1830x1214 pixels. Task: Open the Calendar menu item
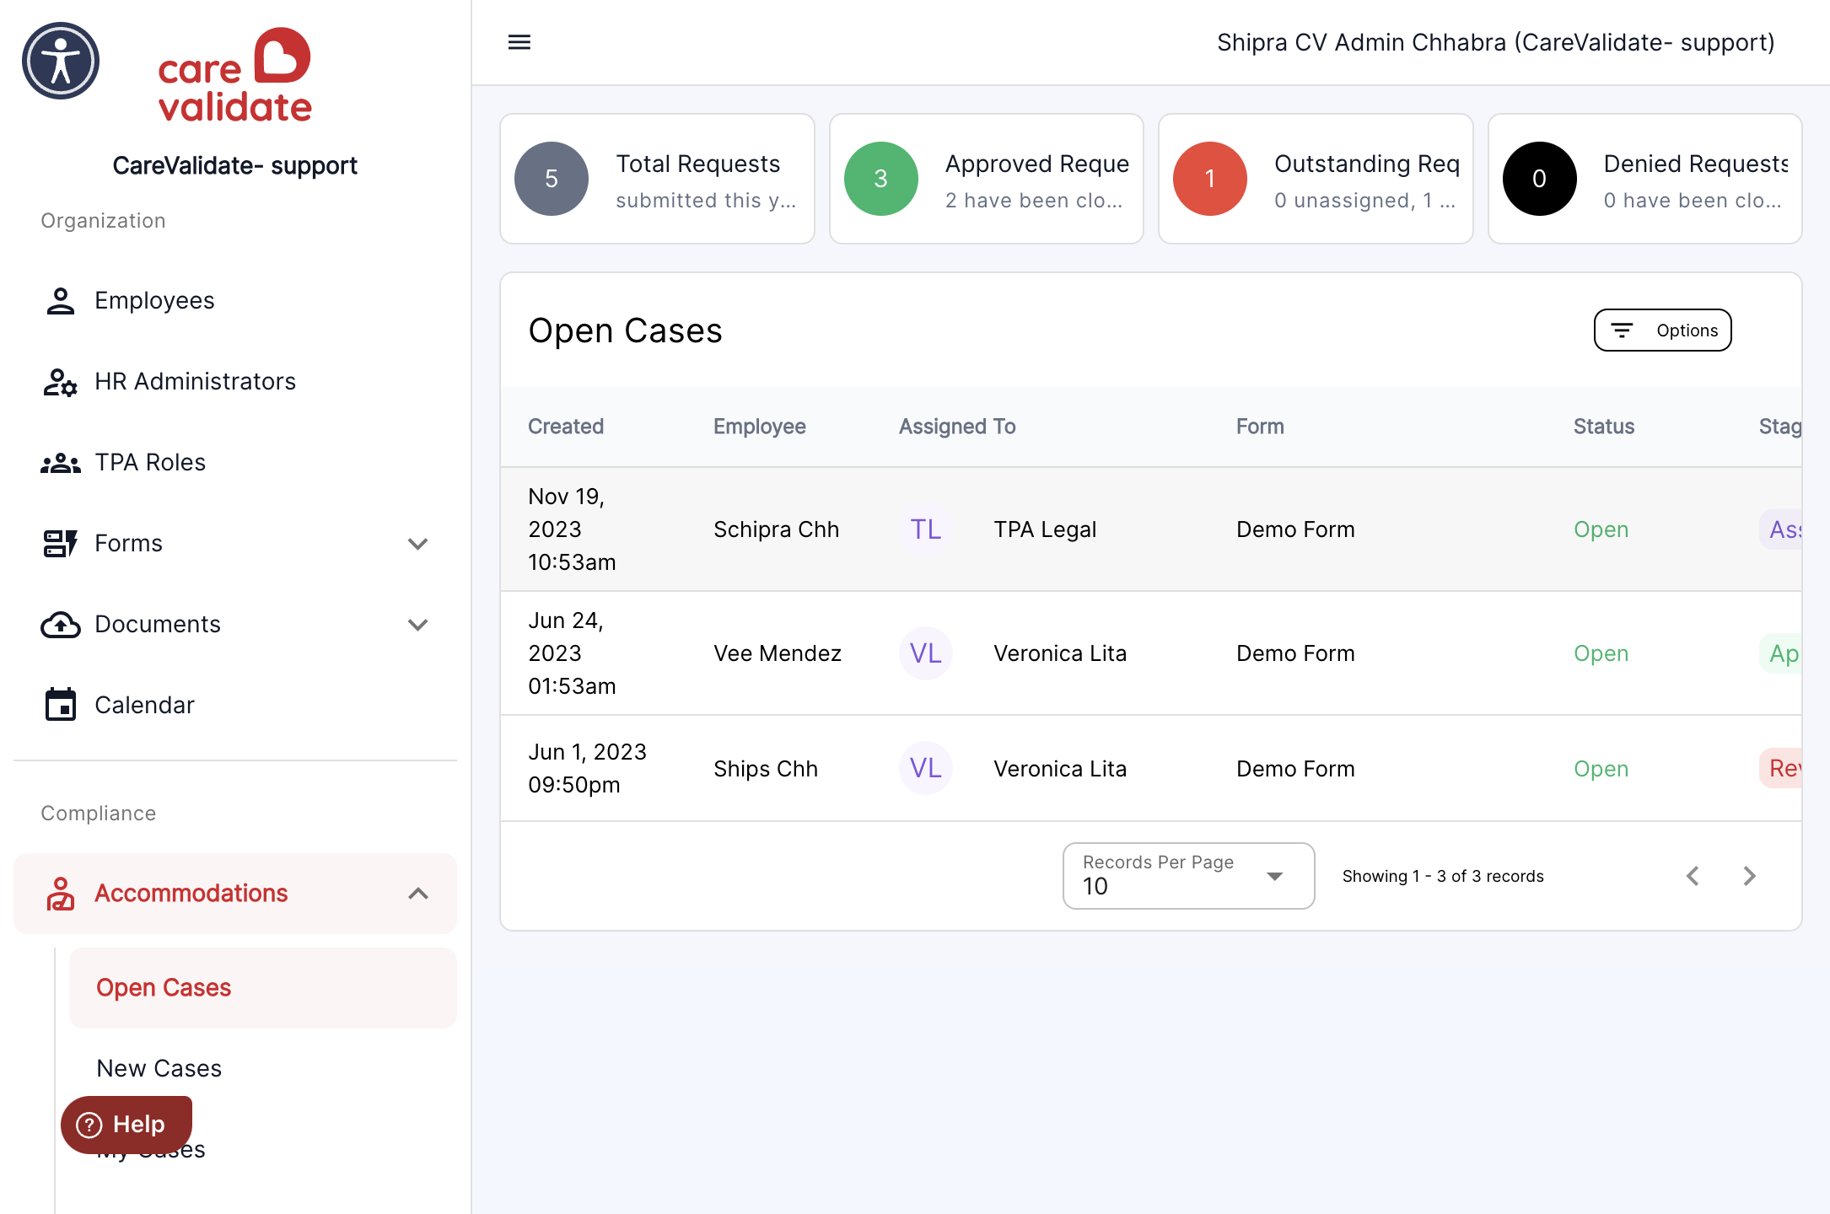(x=235, y=705)
